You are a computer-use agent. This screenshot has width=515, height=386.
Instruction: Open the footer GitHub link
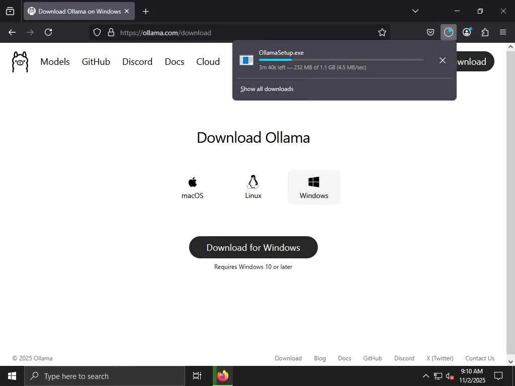tap(373, 358)
